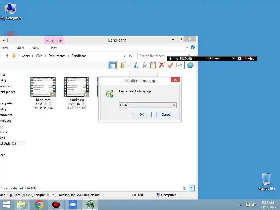Click the 1024x768 resolution label
This screenshot has height=210, width=280.
(186, 59)
